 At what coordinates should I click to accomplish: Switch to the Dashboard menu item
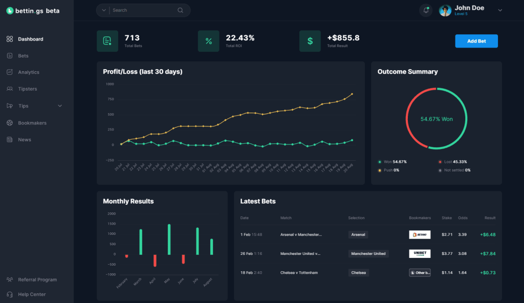(x=11, y=38)
